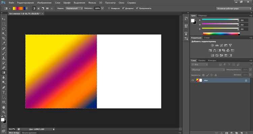Select the Move tool

[4, 19]
